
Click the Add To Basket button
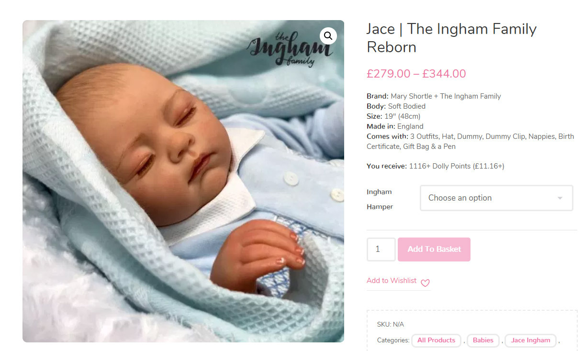tap(434, 249)
